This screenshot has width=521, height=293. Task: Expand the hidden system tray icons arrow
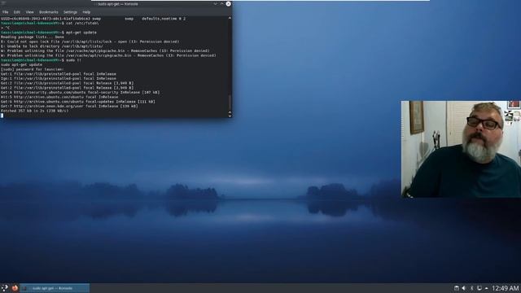point(487,288)
